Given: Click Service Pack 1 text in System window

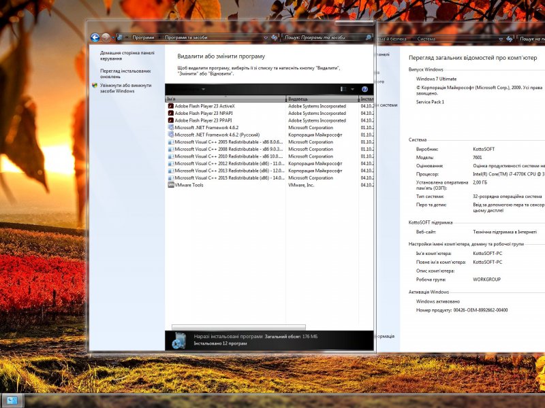Looking at the screenshot, I should [430, 102].
